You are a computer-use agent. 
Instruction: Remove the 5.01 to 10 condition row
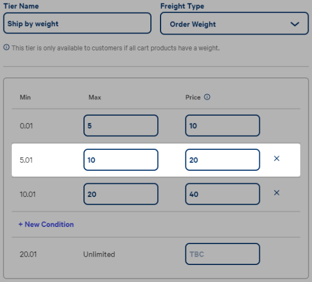click(277, 158)
